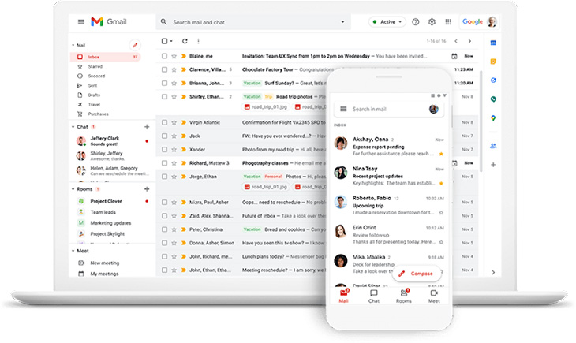Open the select-all dropdown arrow
576x343 pixels.
(x=171, y=42)
